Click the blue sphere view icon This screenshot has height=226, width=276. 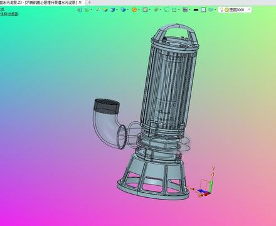(124, 9)
